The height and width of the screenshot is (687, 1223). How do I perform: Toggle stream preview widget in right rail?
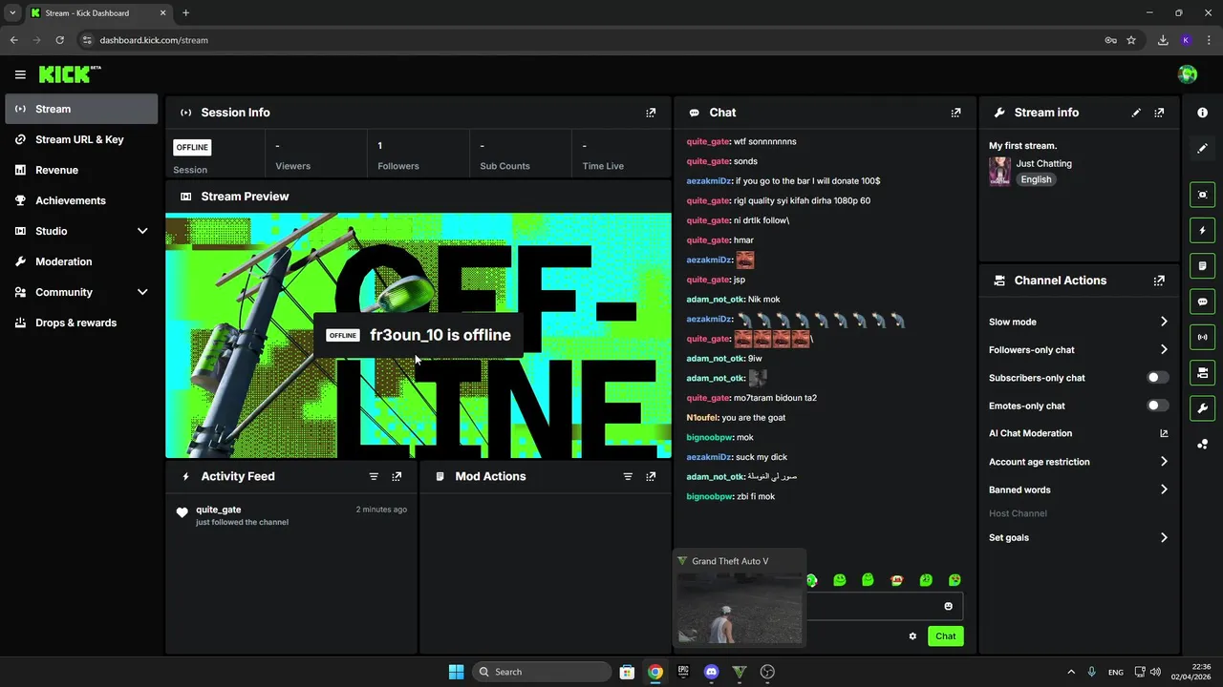[1202, 195]
